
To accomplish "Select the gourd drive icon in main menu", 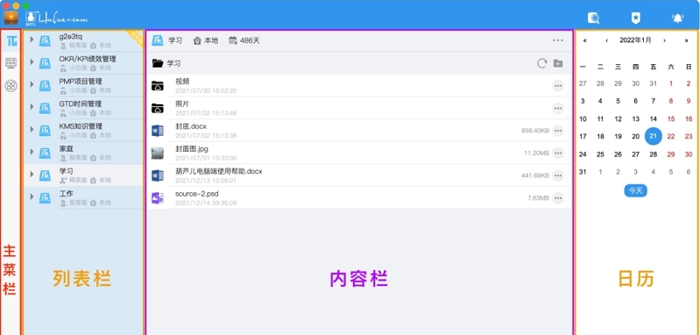I will click(11, 42).
